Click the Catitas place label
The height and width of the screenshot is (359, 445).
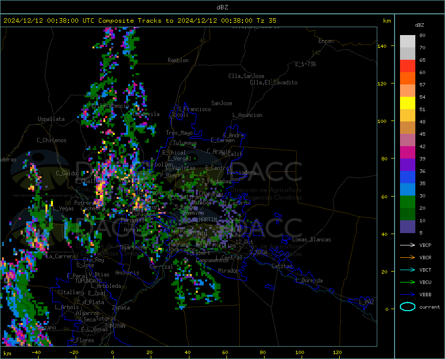tap(282, 266)
